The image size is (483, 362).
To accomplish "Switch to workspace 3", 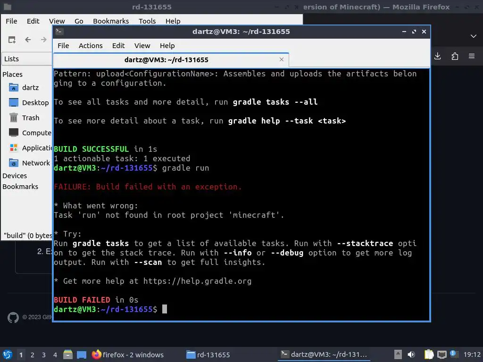I will click(44, 355).
